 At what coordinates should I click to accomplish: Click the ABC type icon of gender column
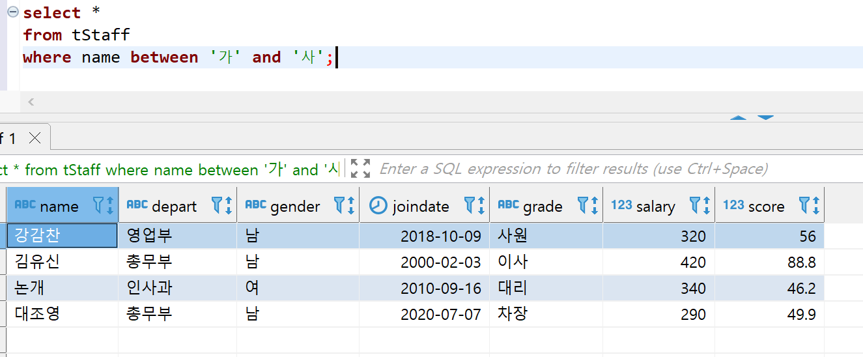click(x=256, y=205)
